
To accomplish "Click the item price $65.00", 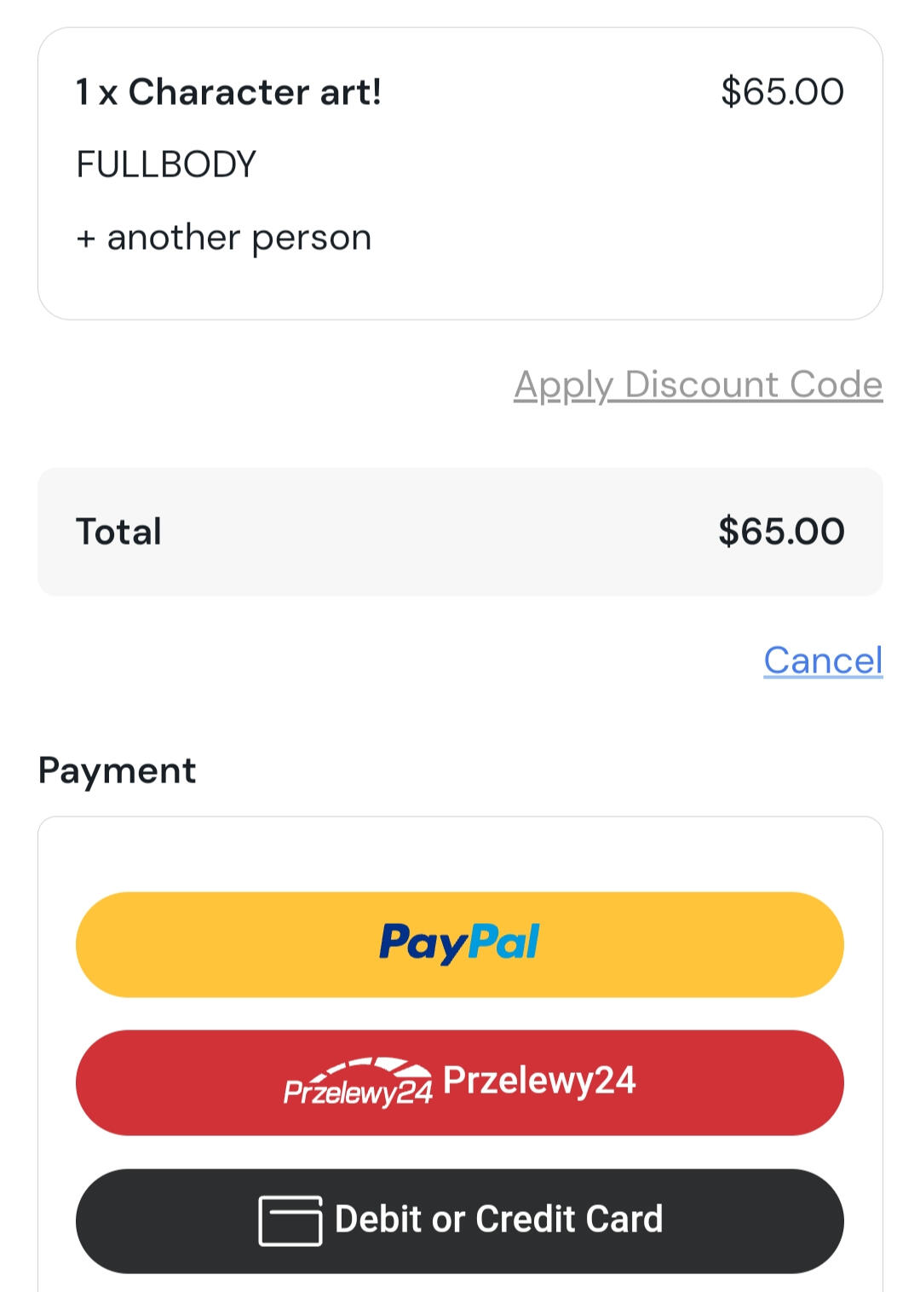I will point(782,92).
